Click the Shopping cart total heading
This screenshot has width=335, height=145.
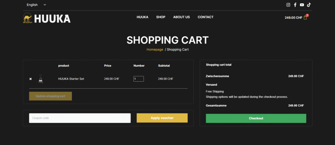click(x=219, y=65)
